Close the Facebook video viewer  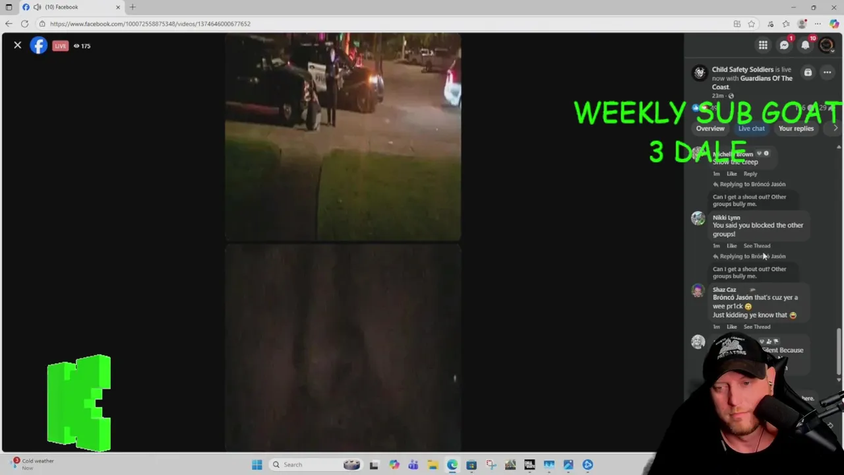click(x=18, y=45)
